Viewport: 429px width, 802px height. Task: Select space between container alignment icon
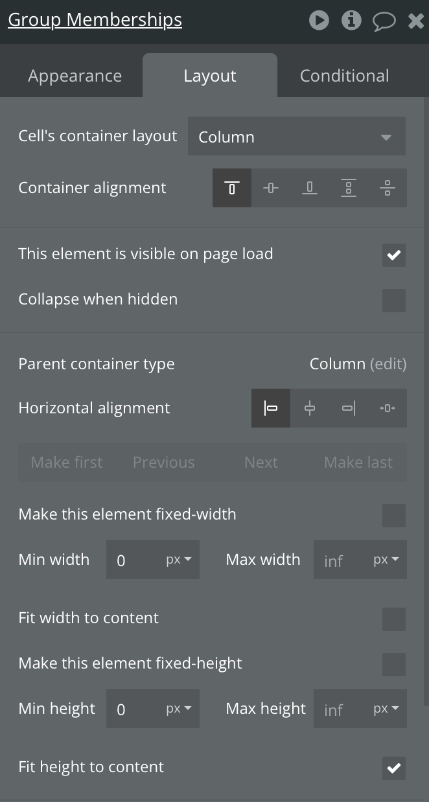[x=349, y=188]
